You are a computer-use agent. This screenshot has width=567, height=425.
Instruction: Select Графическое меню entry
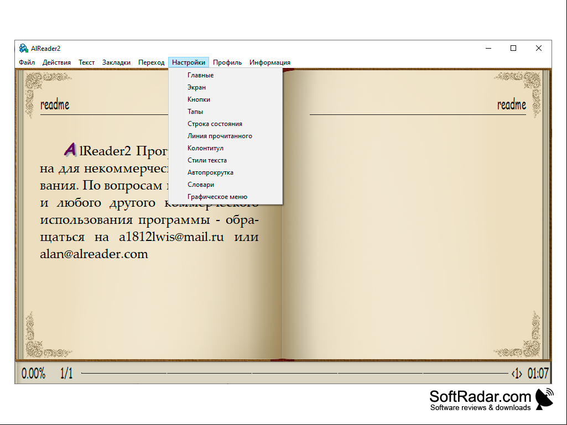[225, 197]
